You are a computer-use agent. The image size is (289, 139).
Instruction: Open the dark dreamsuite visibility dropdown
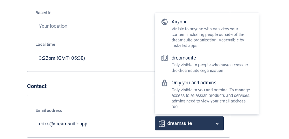[x=189, y=123]
